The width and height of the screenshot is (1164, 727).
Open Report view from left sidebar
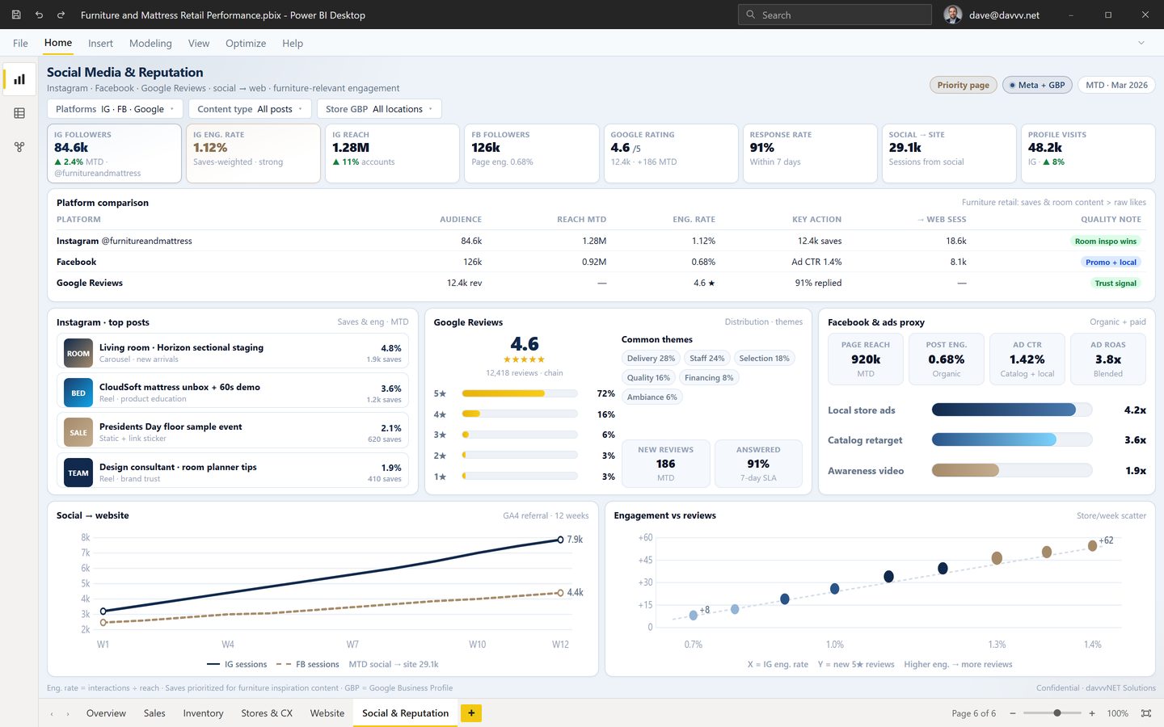(19, 79)
